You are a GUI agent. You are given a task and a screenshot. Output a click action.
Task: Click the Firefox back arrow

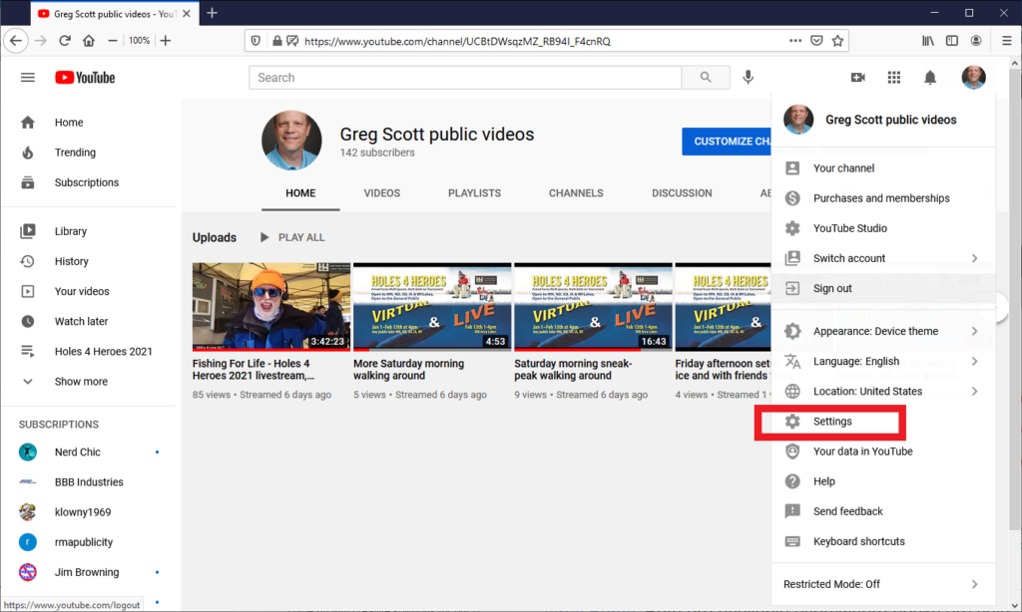click(16, 40)
